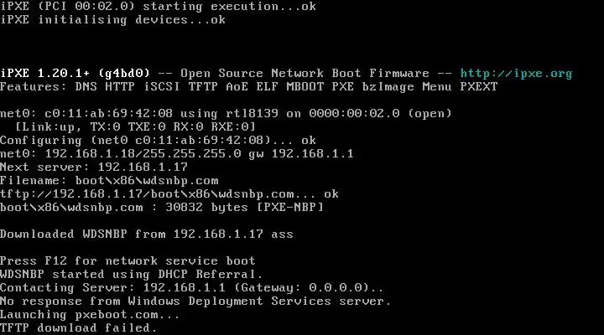604x335 pixels.
Task: Select the "Configuring (net0" line
Action: coord(159,140)
